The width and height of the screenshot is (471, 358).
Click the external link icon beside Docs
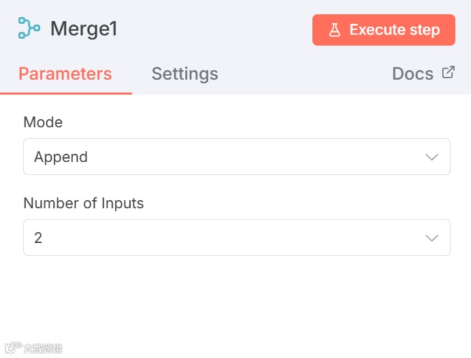click(448, 72)
